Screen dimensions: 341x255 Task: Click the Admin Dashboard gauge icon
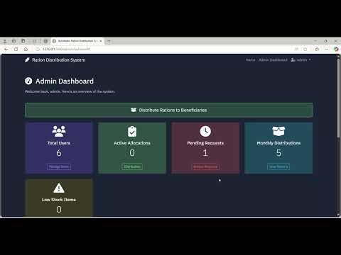(28, 81)
